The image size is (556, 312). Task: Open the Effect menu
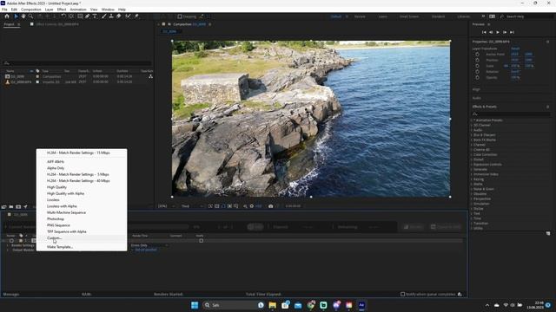tap(62, 10)
